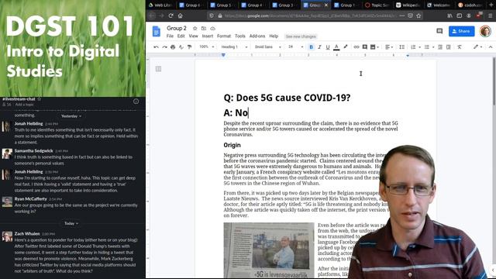Reload the page in the browser
Image resolution: width=496 pixels, height=279 pixels.
(x=170, y=15)
